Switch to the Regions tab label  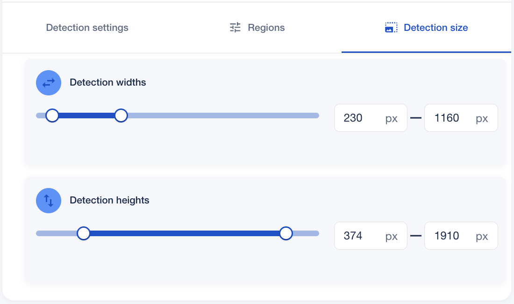(x=266, y=28)
